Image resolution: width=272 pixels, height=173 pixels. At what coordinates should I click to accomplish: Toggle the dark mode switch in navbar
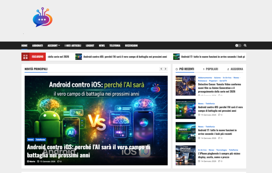tap(238, 46)
